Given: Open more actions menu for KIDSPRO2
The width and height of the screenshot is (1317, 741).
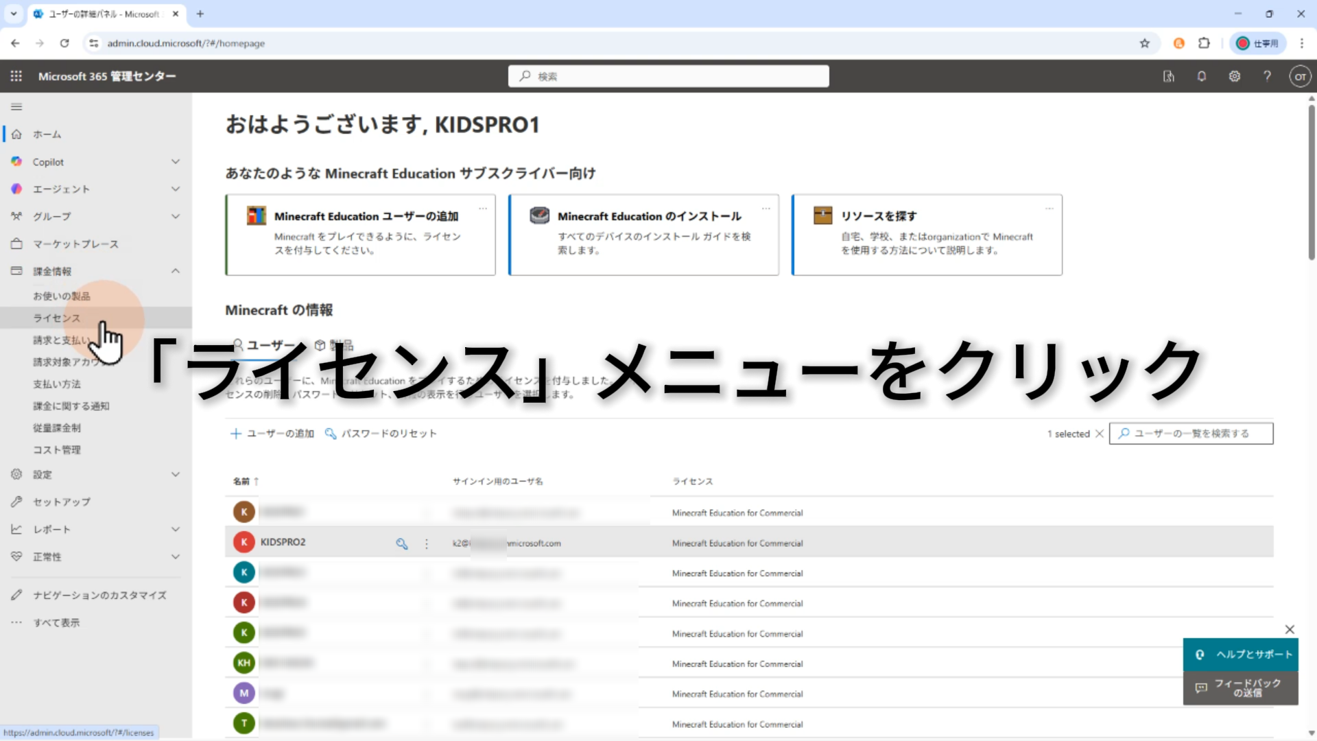Looking at the screenshot, I should pyautogui.click(x=427, y=543).
